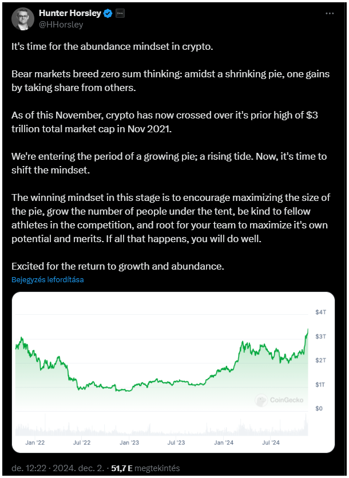Click the tweet's first line about abundance mindset
Viewport: 349px width, 478px height.
(x=112, y=46)
